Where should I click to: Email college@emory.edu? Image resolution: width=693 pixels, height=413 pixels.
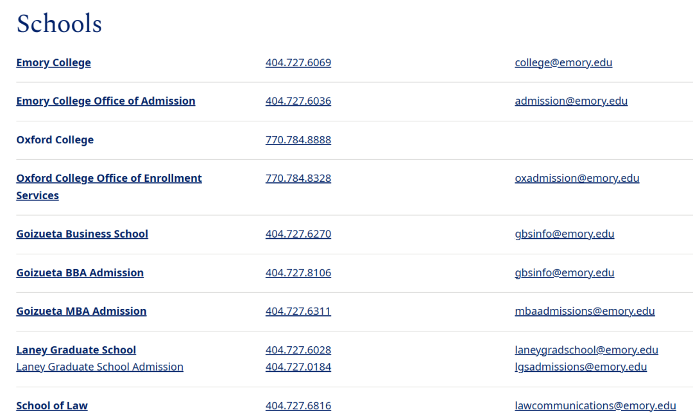pos(563,62)
